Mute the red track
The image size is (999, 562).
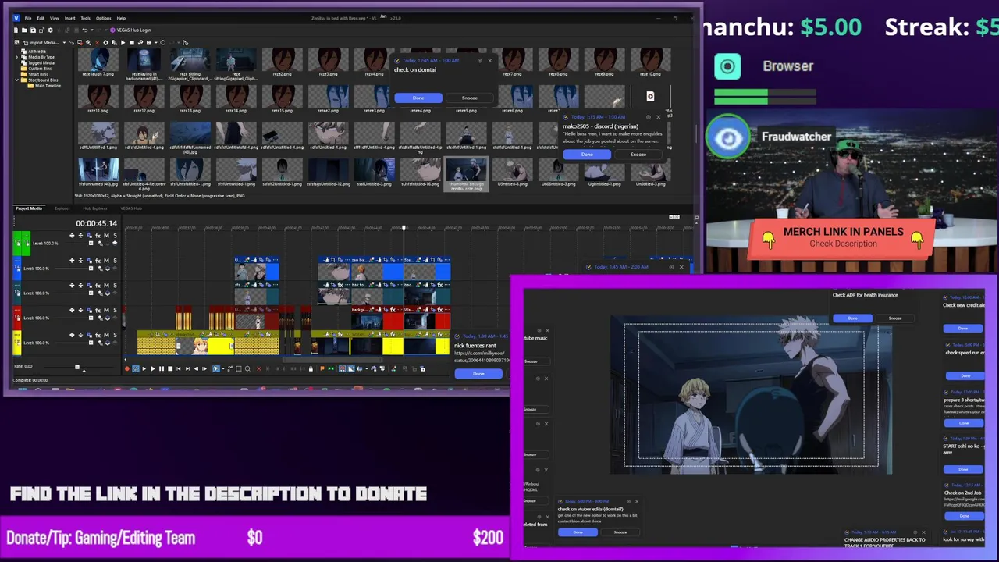pos(106,310)
